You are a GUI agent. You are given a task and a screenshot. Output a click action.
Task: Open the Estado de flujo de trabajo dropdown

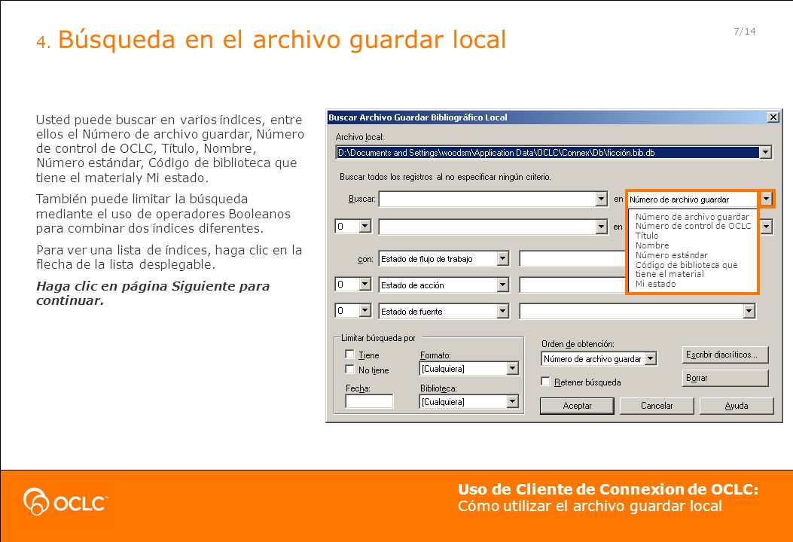click(x=502, y=259)
